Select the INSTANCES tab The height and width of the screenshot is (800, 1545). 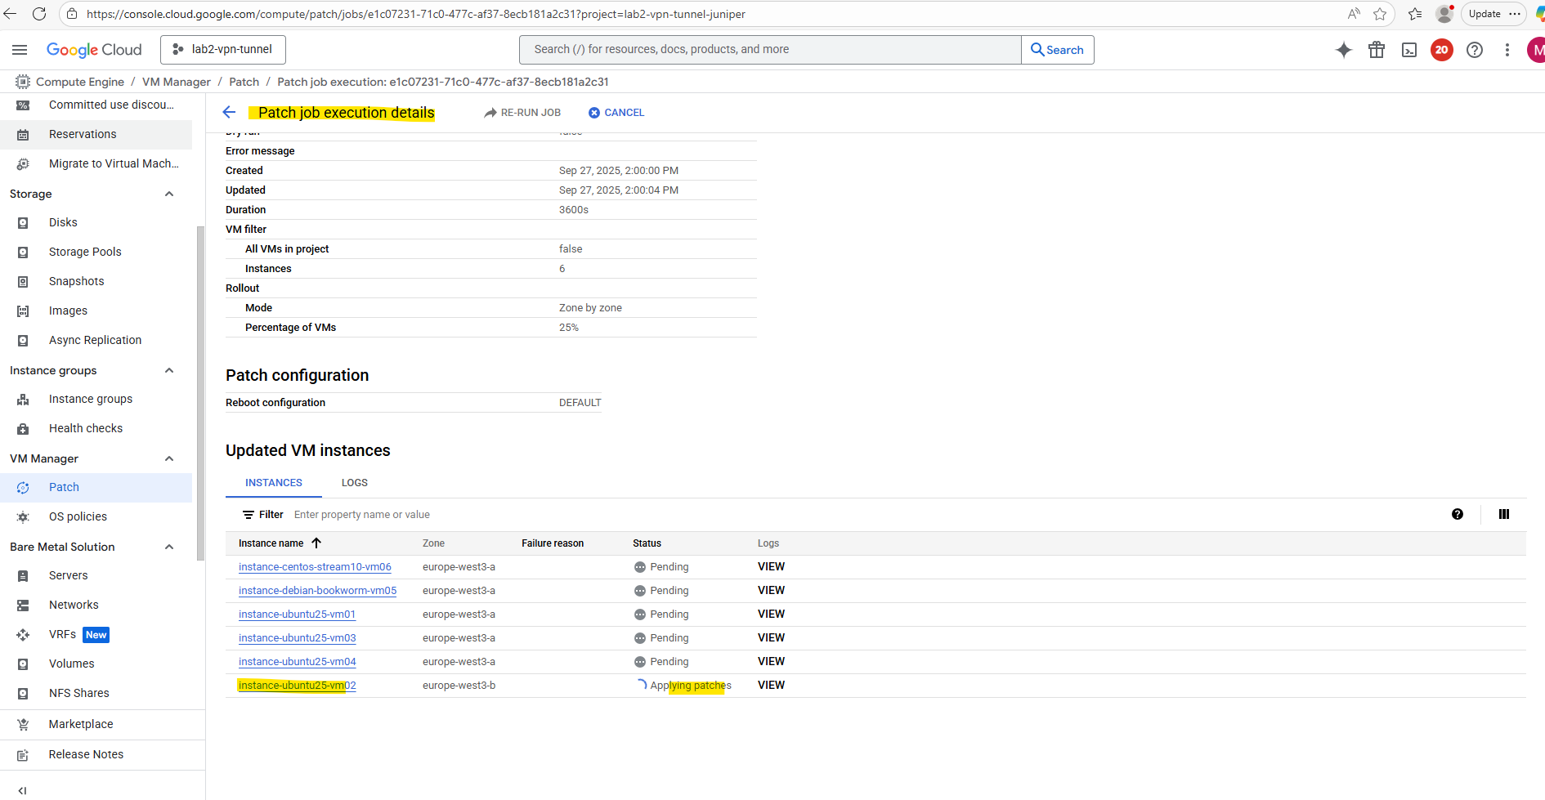pos(273,483)
